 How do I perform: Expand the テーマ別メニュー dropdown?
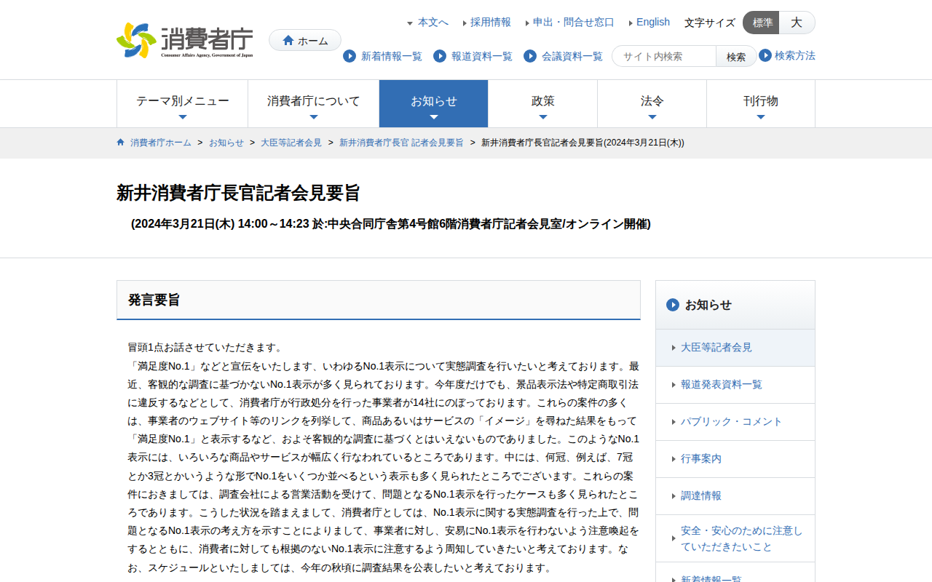click(x=182, y=103)
